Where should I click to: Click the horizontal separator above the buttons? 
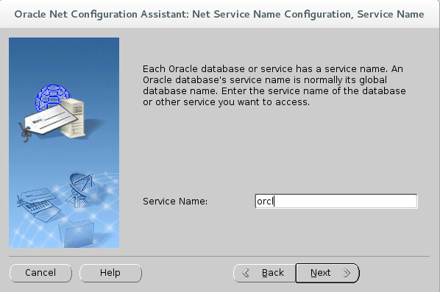point(219,256)
